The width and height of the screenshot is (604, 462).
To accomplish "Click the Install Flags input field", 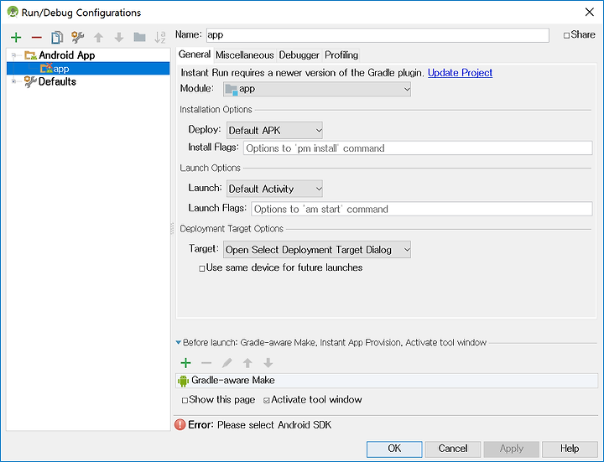I will [418, 148].
